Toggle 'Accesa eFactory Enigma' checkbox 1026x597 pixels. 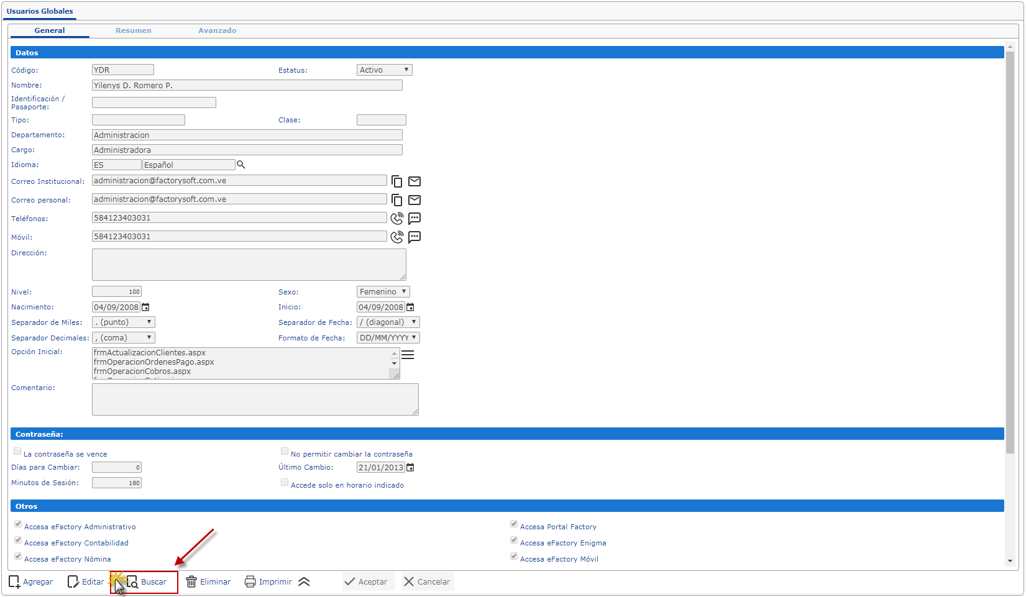click(x=514, y=540)
